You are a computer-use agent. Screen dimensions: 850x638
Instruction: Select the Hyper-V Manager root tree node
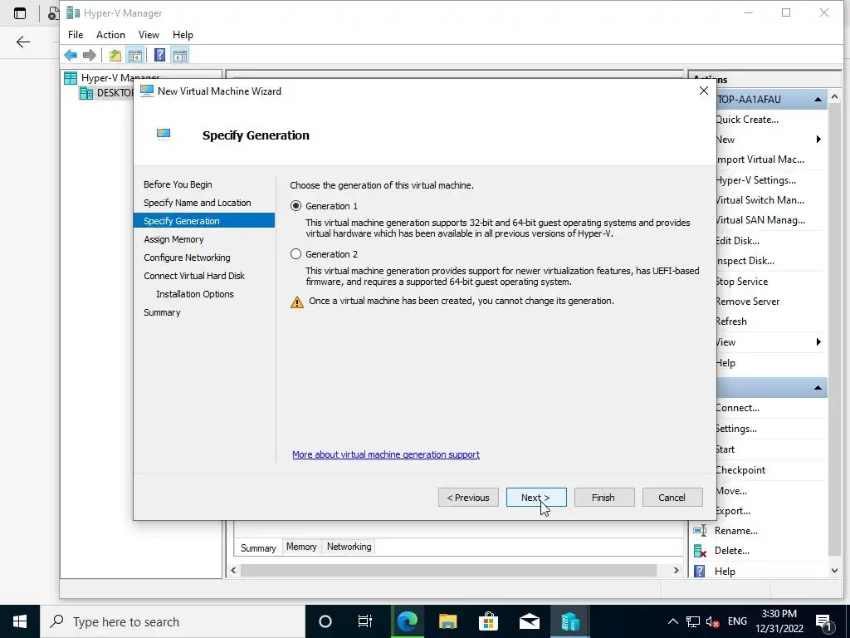point(112,77)
